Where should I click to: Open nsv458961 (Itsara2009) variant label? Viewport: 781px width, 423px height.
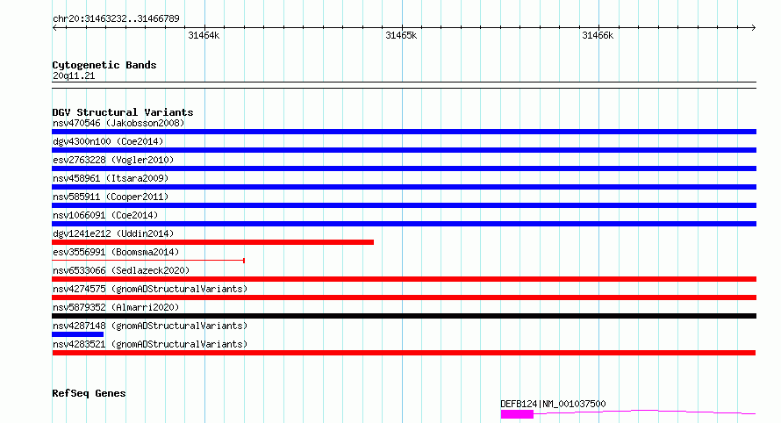click(111, 178)
